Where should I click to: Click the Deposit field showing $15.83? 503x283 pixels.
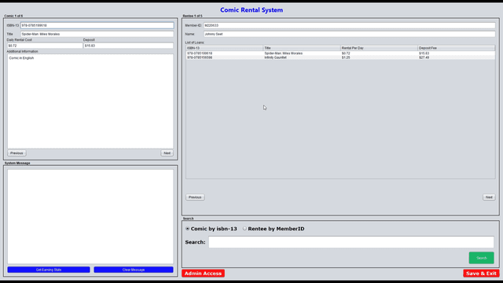(x=128, y=46)
